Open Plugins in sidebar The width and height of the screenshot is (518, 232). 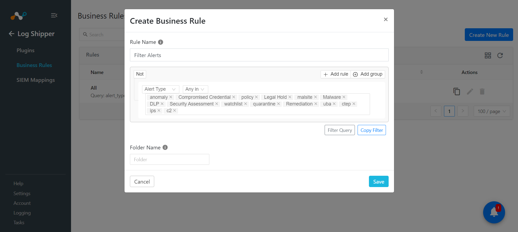(x=25, y=50)
